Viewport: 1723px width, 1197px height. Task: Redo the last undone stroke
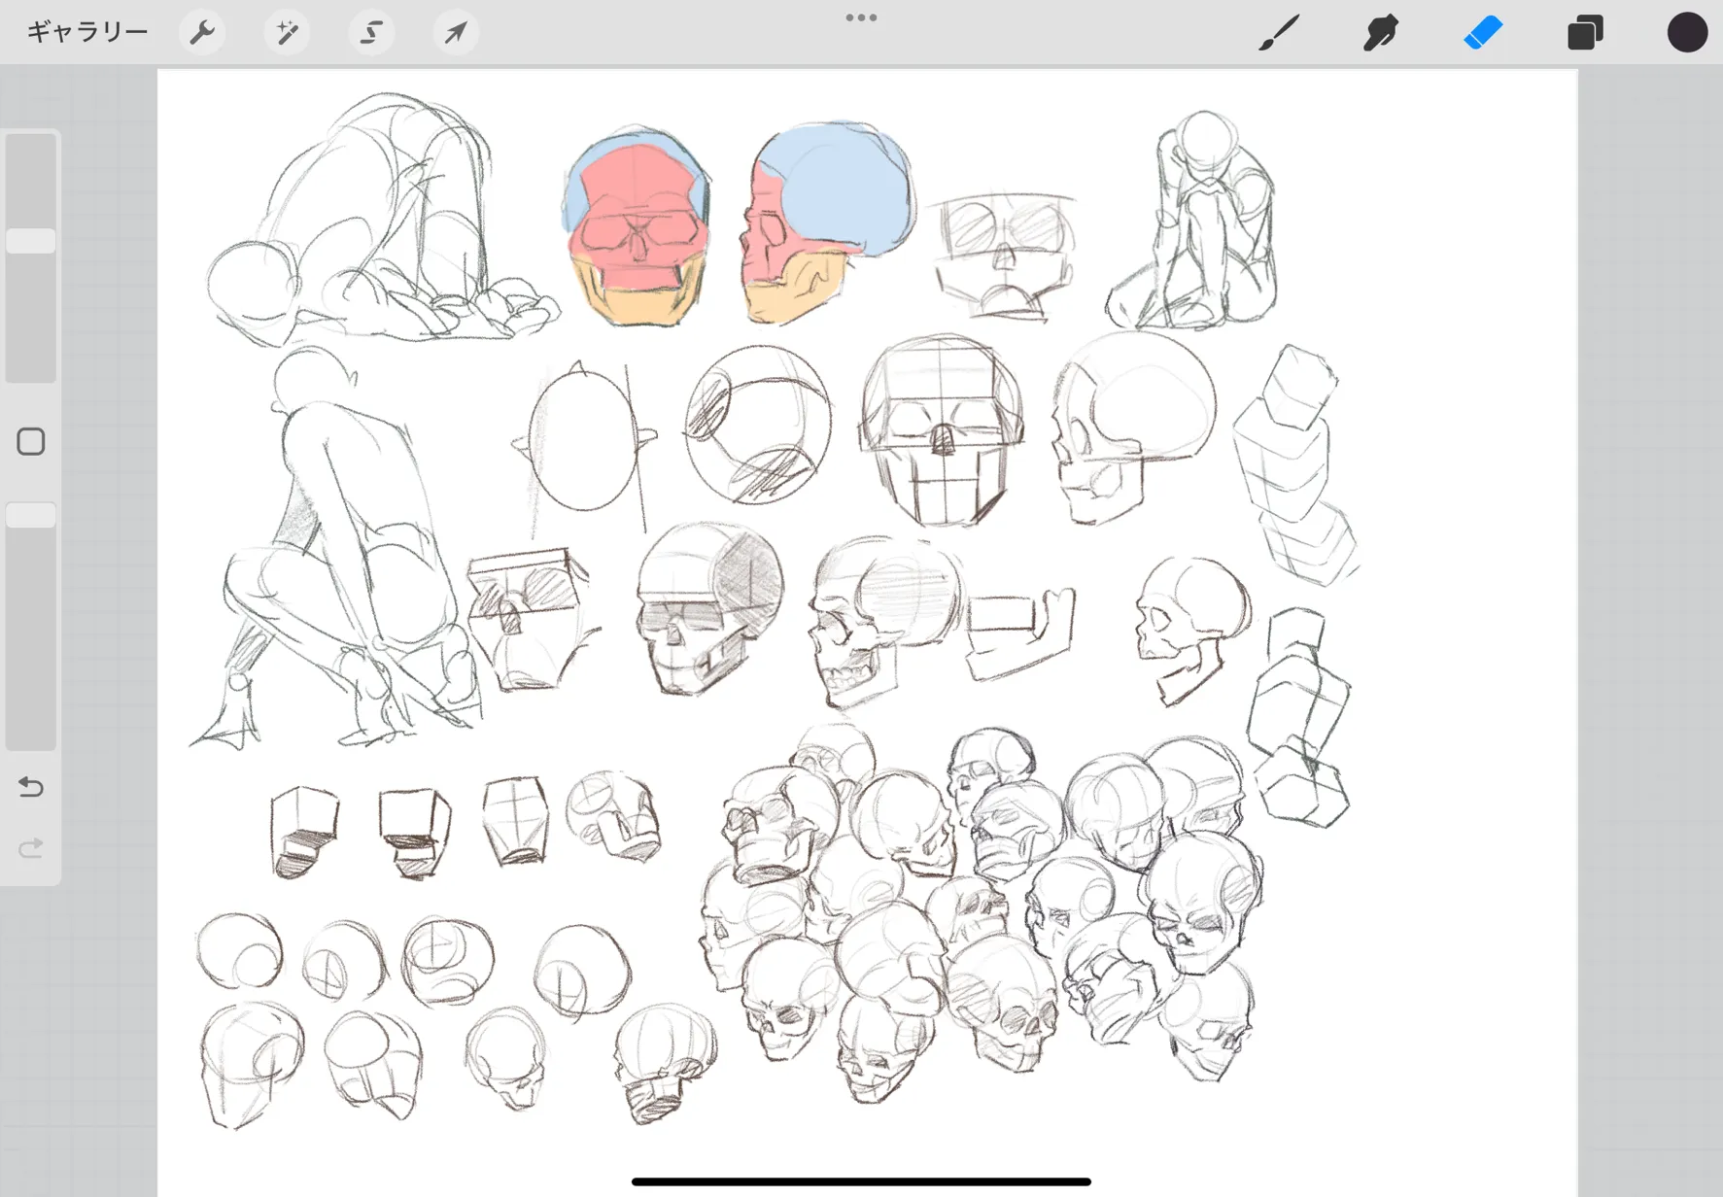[31, 848]
